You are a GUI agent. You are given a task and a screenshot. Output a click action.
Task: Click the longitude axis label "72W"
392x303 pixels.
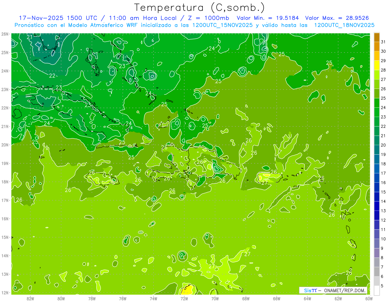tap(184, 299)
